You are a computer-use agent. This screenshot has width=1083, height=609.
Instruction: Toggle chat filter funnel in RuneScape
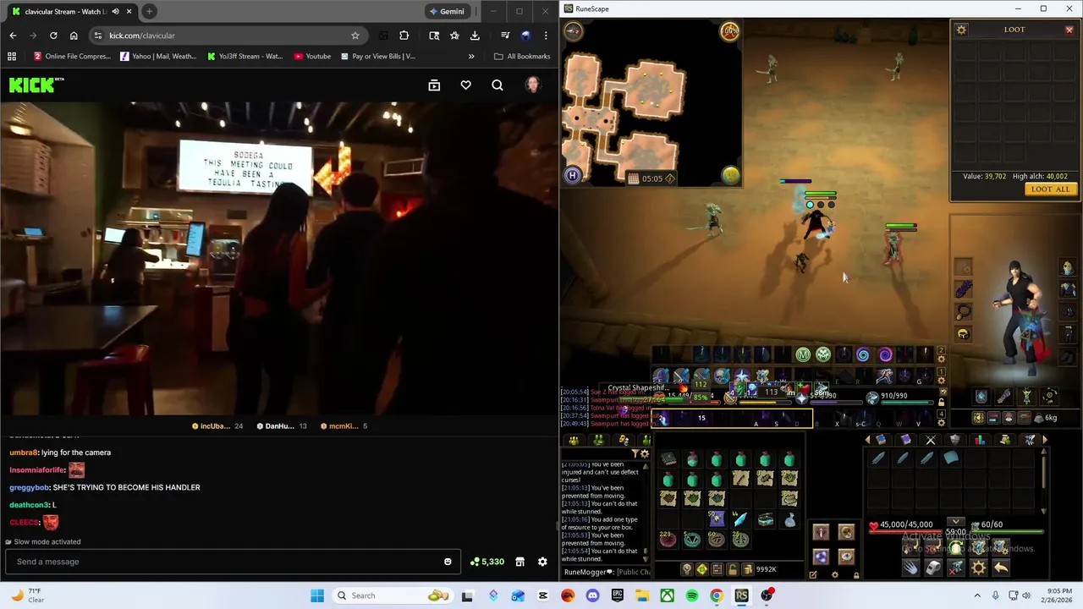click(635, 453)
